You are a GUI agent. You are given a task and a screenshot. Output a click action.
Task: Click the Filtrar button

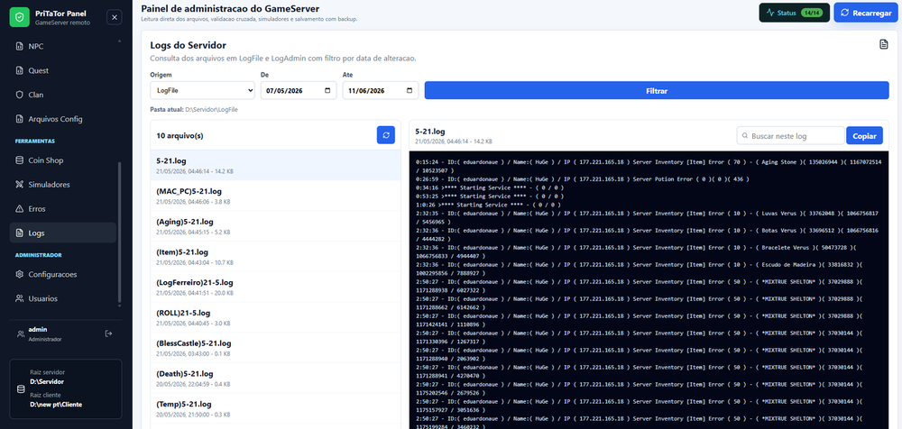coord(657,90)
